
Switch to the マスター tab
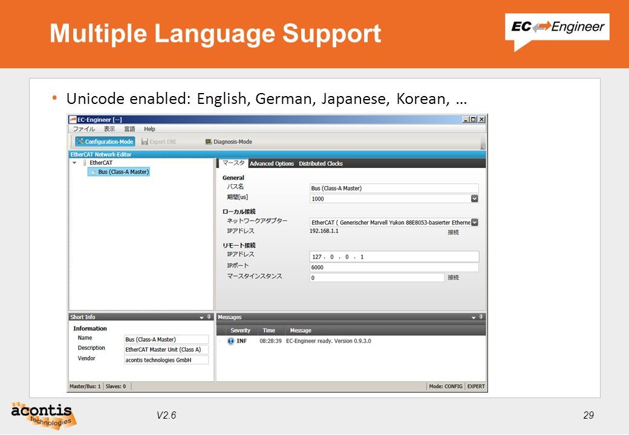[x=233, y=163]
